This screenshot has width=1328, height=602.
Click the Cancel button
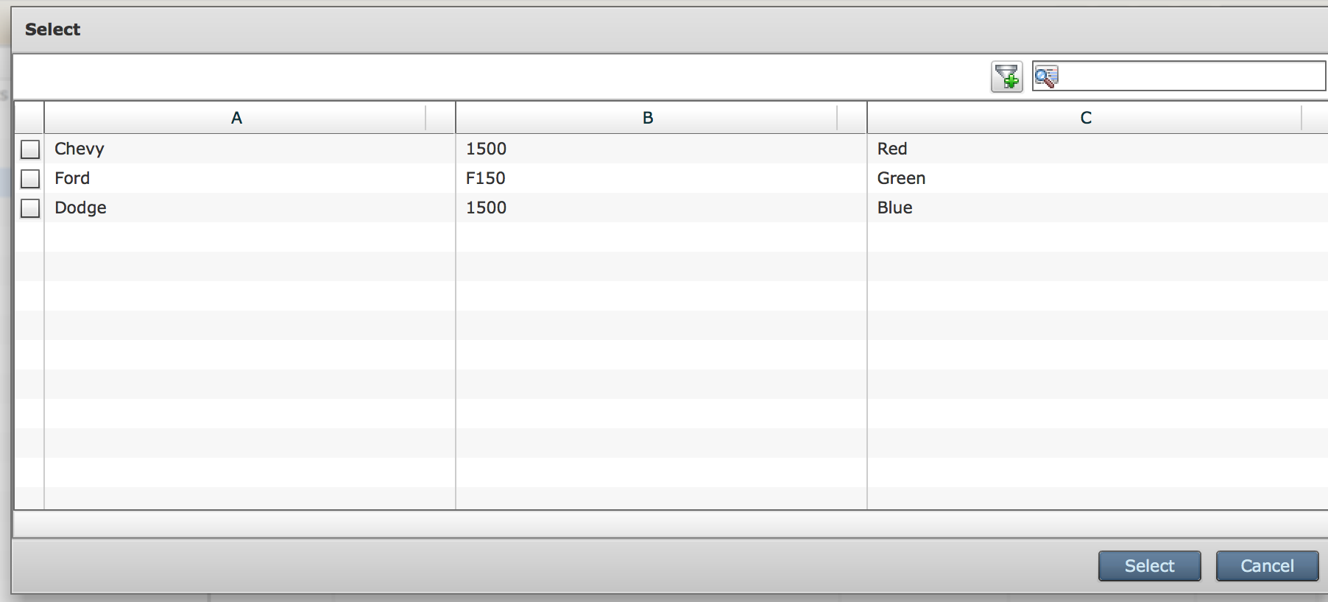[x=1267, y=566]
